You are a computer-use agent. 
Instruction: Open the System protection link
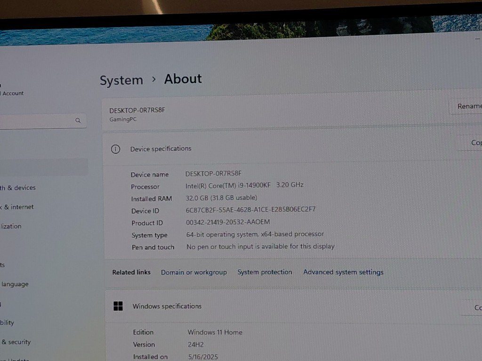click(265, 272)
